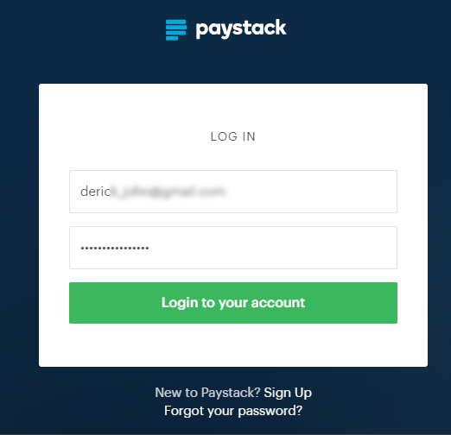The height and width of the screenshot is (435, 451).
Task: Place cursor on the 'deric' email text
Action: pyautogui.click(x=95, y=192)
